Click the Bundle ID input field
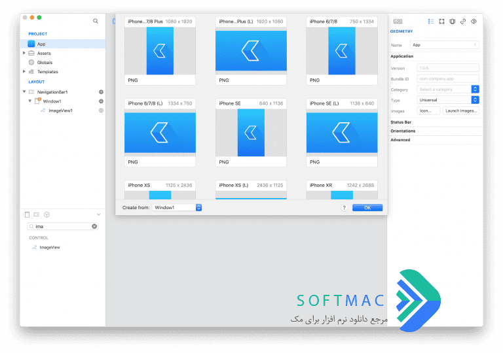The width and height of the screenshot is (503, 353). point(448,78)
